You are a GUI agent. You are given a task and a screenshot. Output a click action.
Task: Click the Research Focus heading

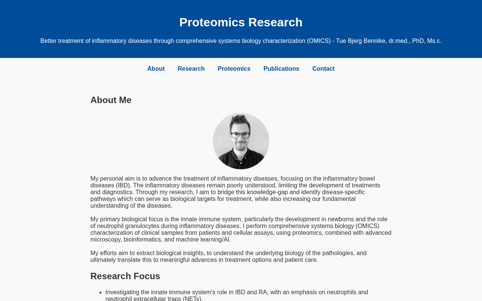point(125,276)
